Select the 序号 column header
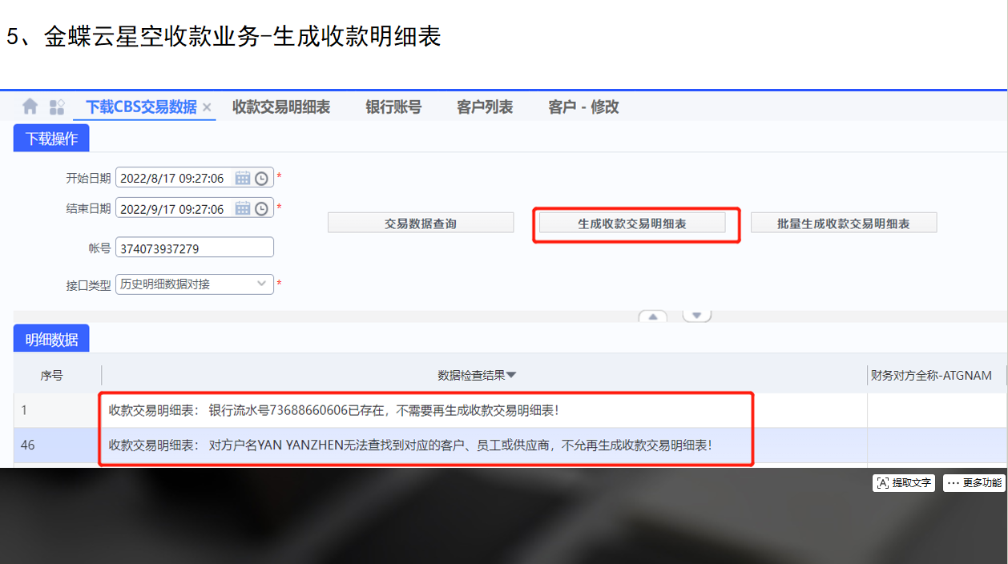1008x564 pixels. click(52, 375)
